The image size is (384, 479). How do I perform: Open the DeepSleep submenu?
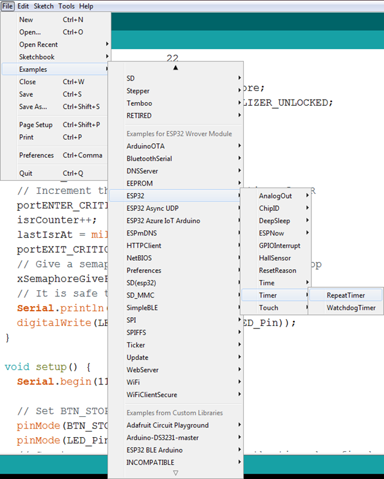[276, 221]
